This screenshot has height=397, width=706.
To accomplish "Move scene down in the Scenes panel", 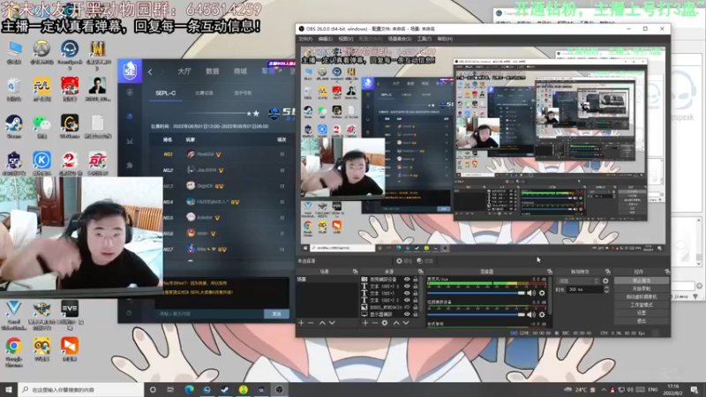I will click(332, 323).
